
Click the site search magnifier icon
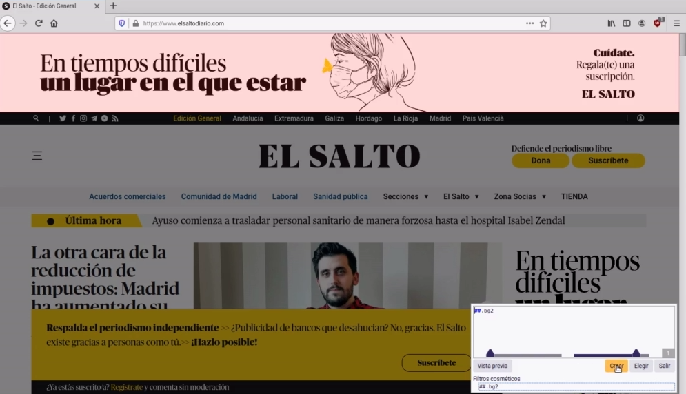tap(37, 118)
